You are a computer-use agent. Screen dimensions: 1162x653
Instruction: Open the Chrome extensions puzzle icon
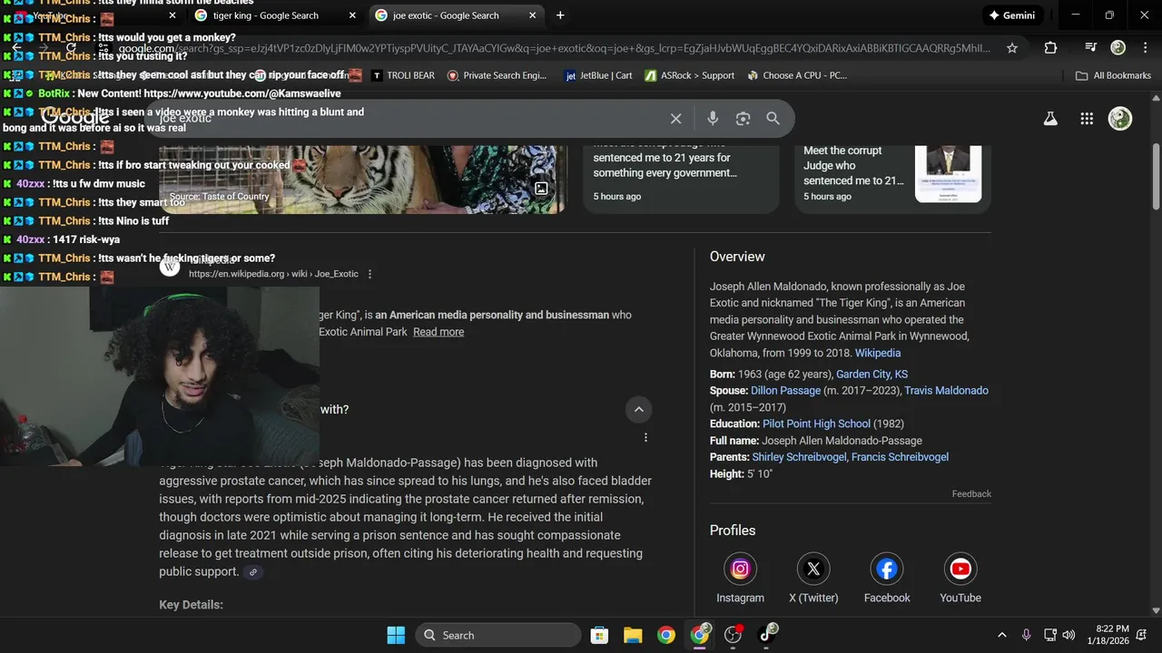click(1050, 48)
